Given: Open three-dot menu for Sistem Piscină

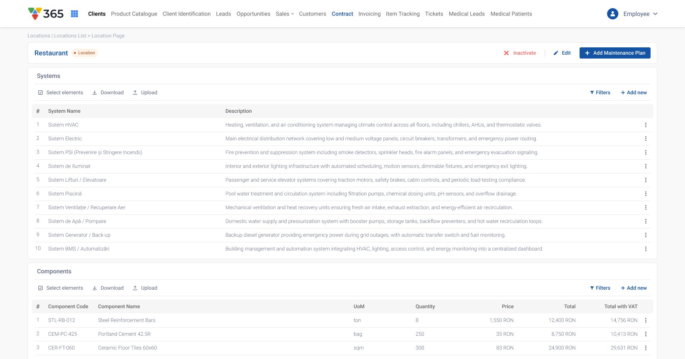Looking at the screenshot, I should (x=646, y=194).
